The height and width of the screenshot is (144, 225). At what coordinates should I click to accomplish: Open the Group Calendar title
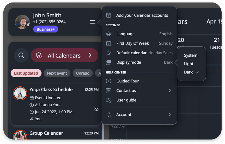click(46, 133)
